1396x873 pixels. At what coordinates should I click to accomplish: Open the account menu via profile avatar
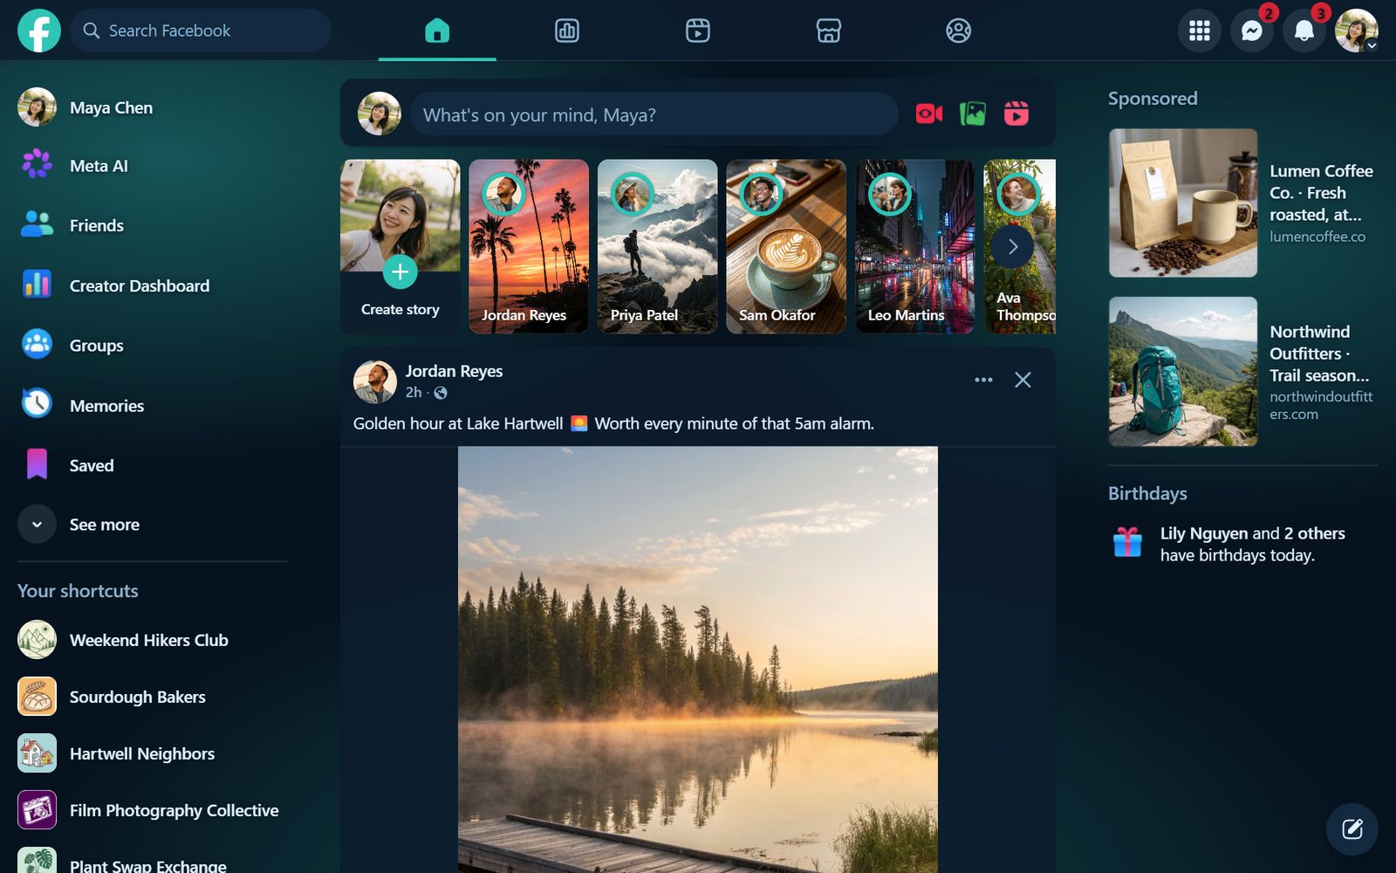click(1357, 31)
